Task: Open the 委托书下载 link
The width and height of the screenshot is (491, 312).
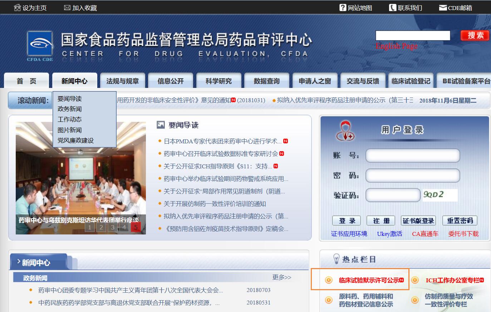Action: coord(463,234)
